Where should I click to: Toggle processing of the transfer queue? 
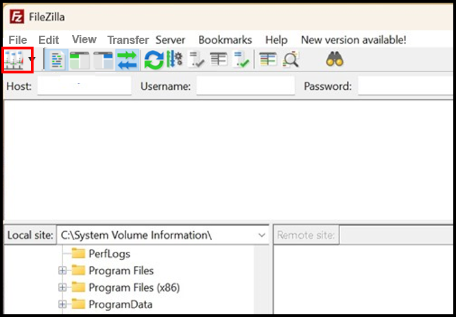(x=174, y=60)
